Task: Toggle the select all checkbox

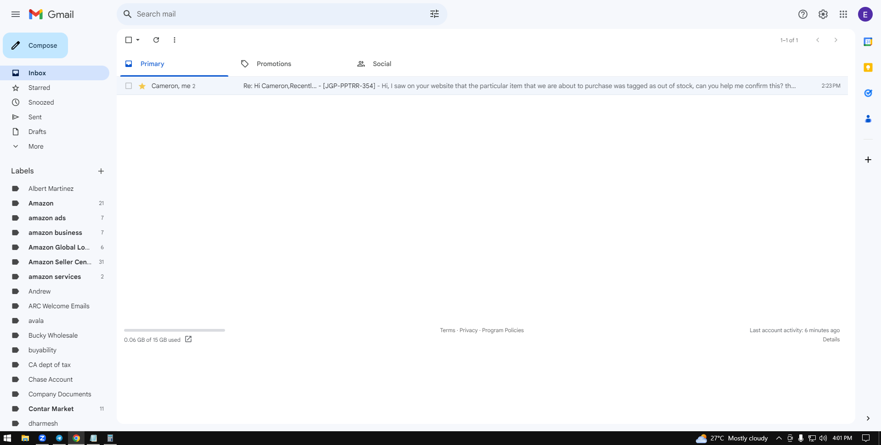Action: (129, 40)
